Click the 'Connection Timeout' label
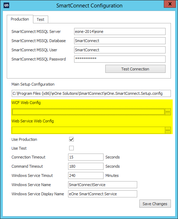Viewport: 178px width, 219px height. (28, 157)
